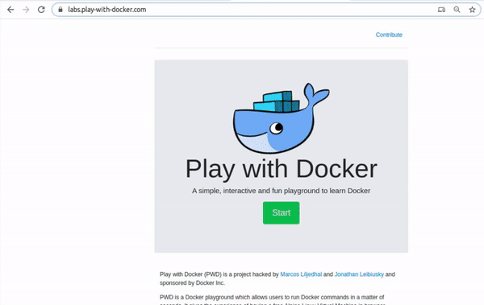This screenshot has width=484, height=305.
Task: Click the Docker whale logo
Action: tap(281, 118)
